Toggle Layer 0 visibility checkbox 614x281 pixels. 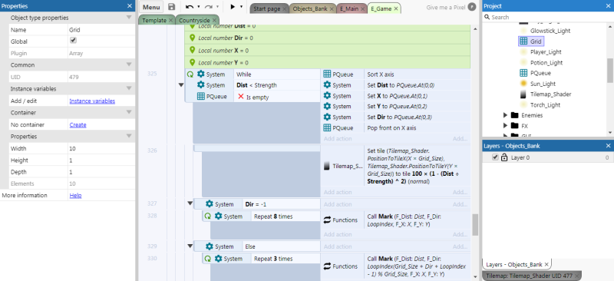tap(495, 157)
